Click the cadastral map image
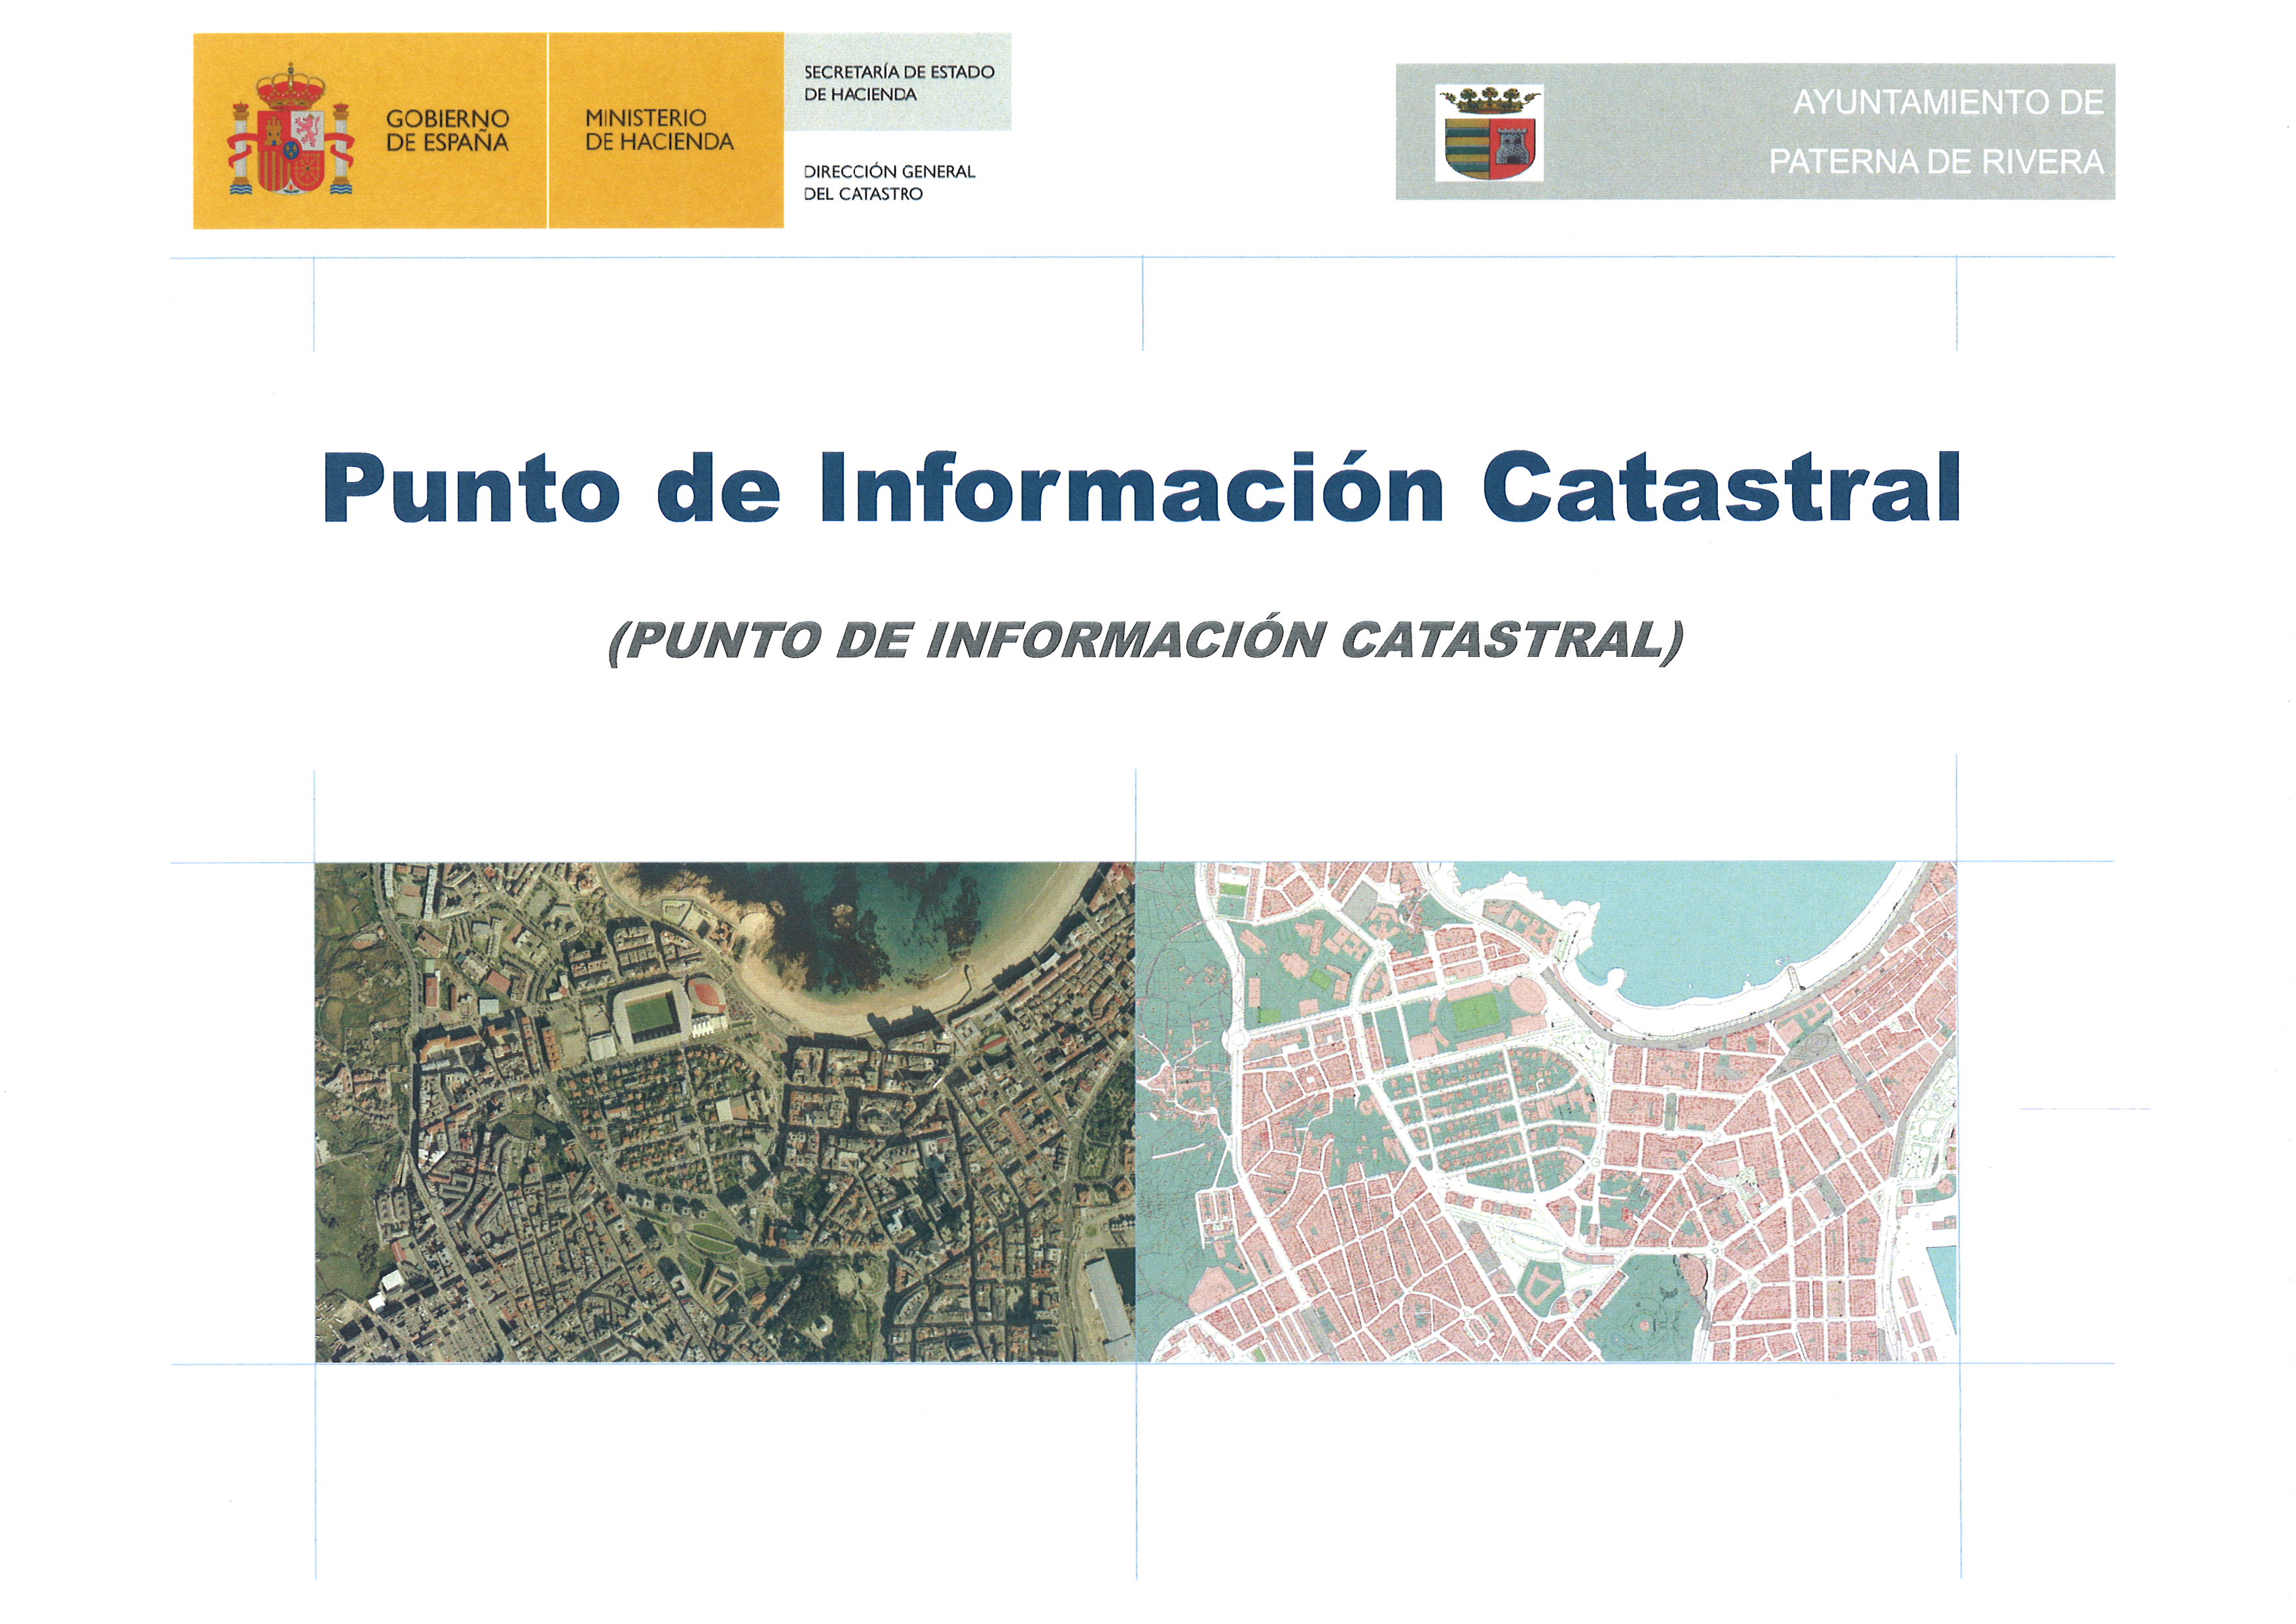This screenshot has width=2296, height=1624. [1546, 1111]
